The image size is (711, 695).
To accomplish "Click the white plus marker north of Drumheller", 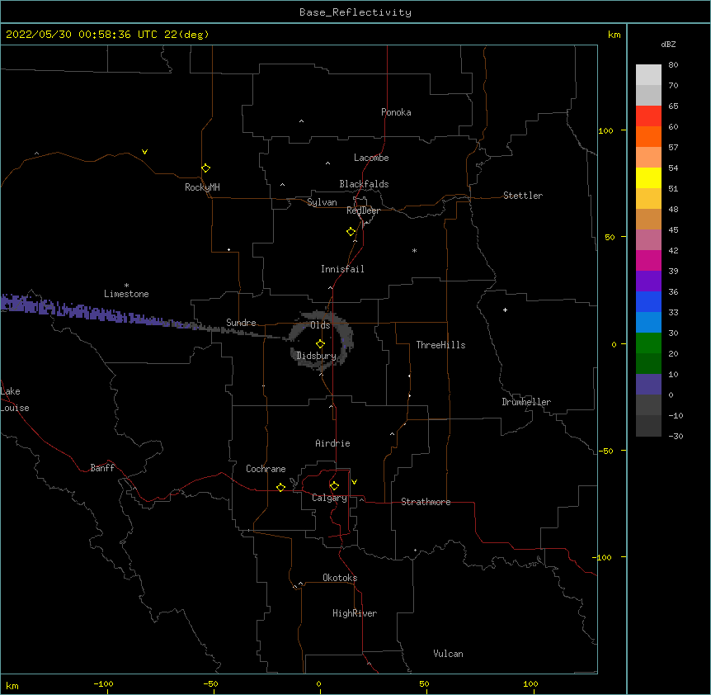I will (x=505, y=310).
